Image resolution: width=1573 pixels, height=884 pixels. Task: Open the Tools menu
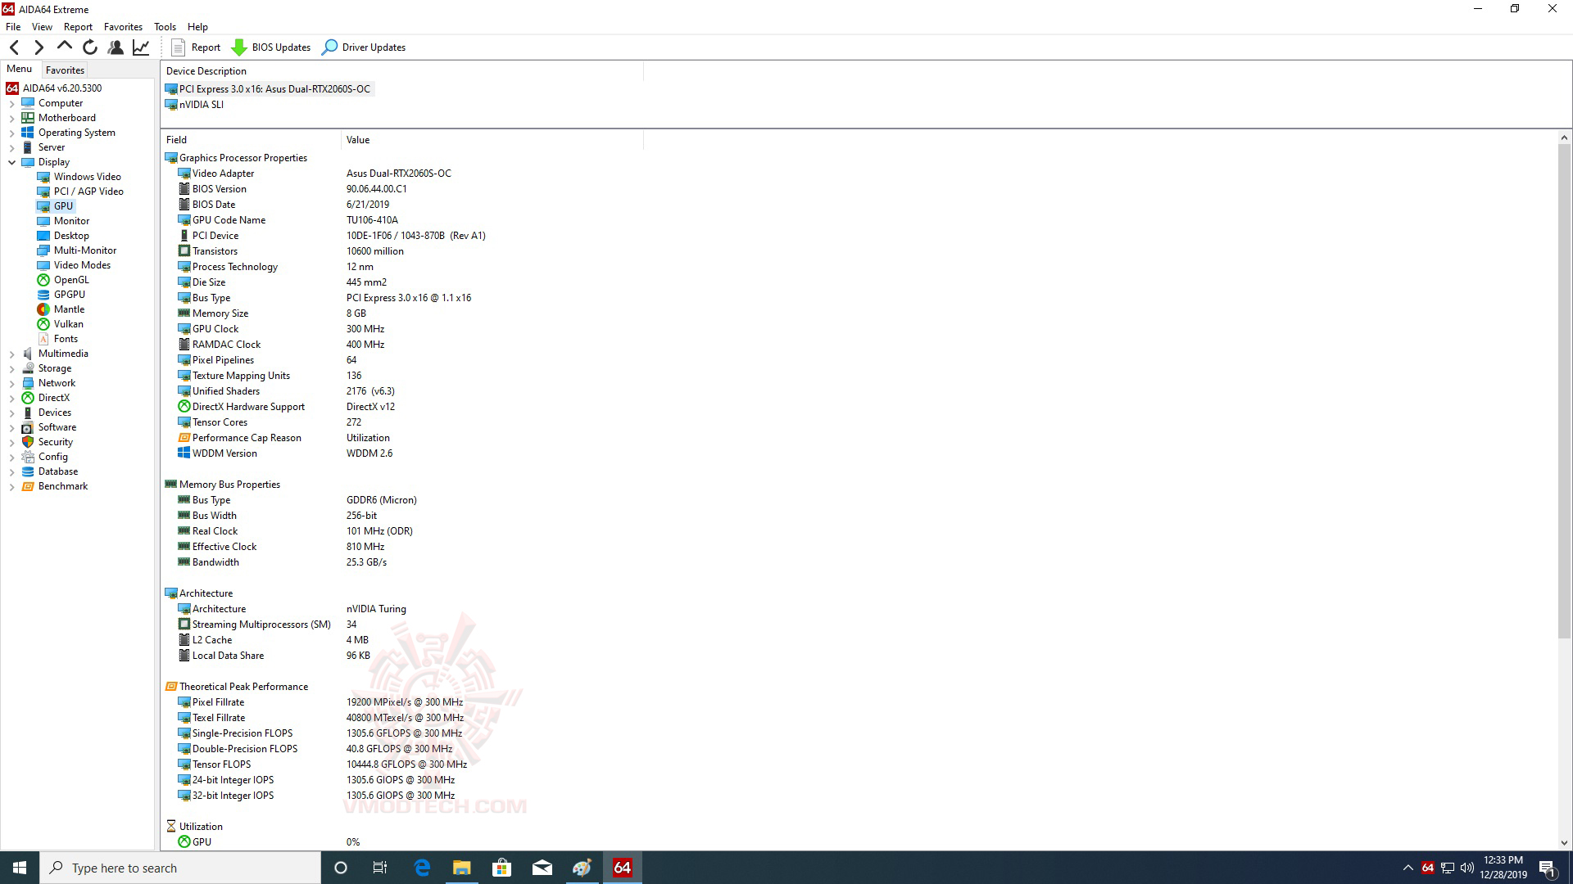click(165, 26)
